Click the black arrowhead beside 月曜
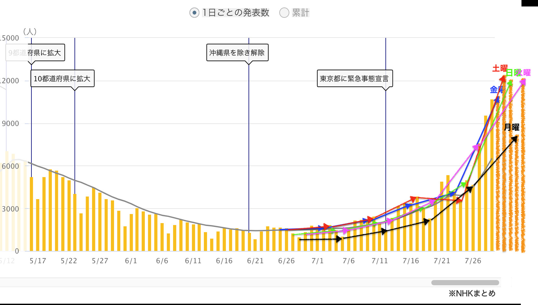538x305 pixels. pyautogui.click(x=514, y=139)
